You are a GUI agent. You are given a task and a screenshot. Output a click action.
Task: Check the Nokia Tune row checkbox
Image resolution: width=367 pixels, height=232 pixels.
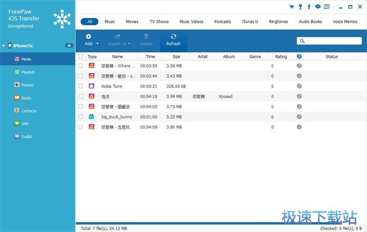pyautogui.click(x=81, y=86)
